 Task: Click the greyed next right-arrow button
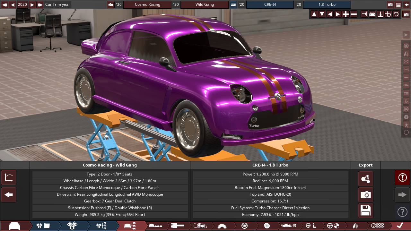pos(402,195)
